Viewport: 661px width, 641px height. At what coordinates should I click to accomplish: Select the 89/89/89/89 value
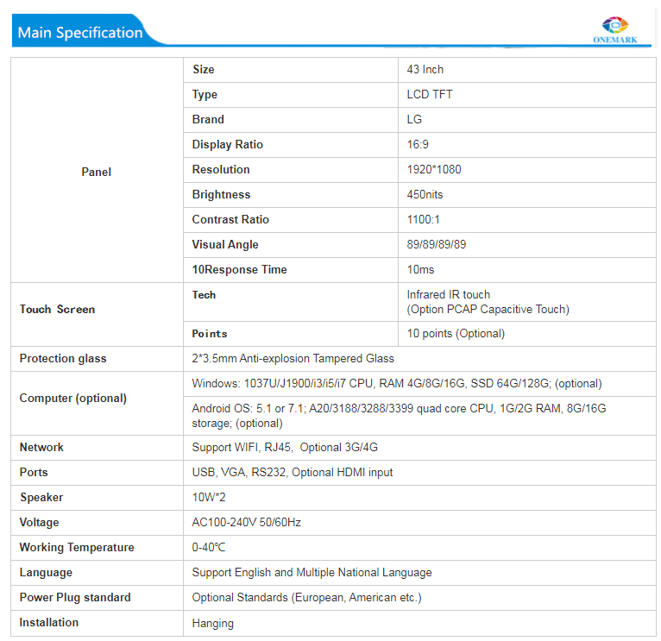pyautogui.click(x=437, y=244)
